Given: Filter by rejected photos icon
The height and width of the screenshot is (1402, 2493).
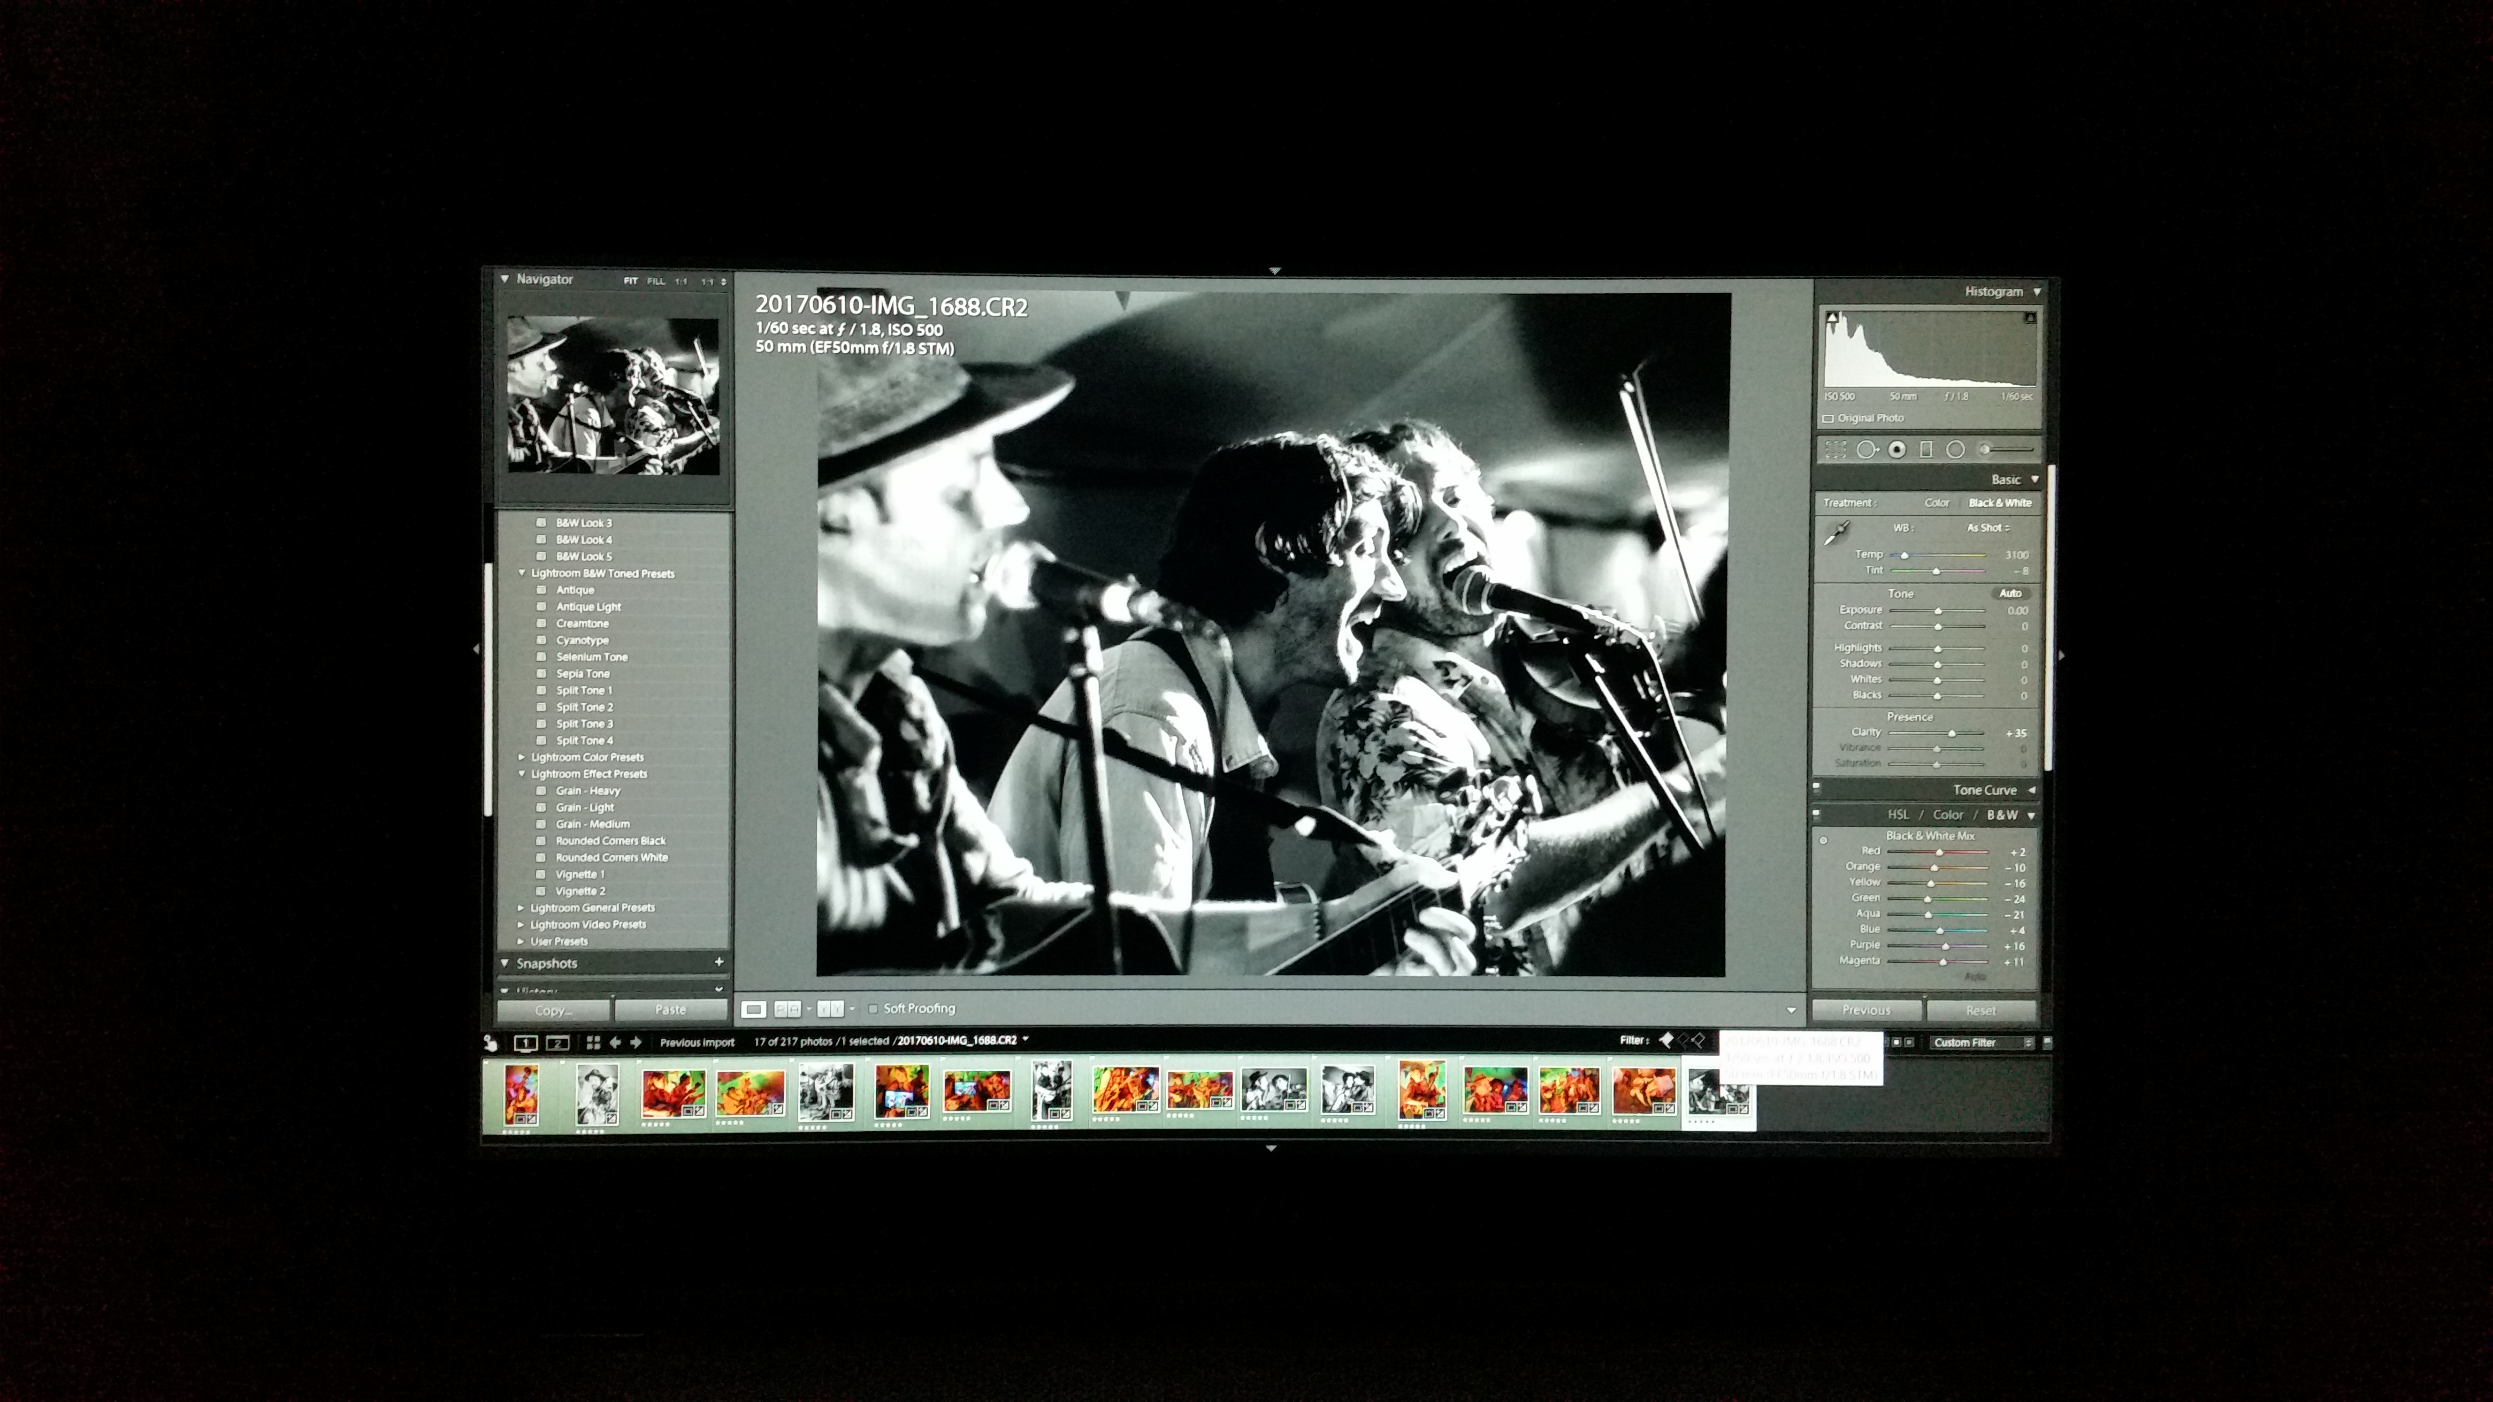Looking at the screenshot, I should pos(1698,1040).
